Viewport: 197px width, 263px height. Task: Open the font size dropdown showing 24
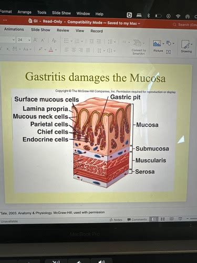click(24, 40)
